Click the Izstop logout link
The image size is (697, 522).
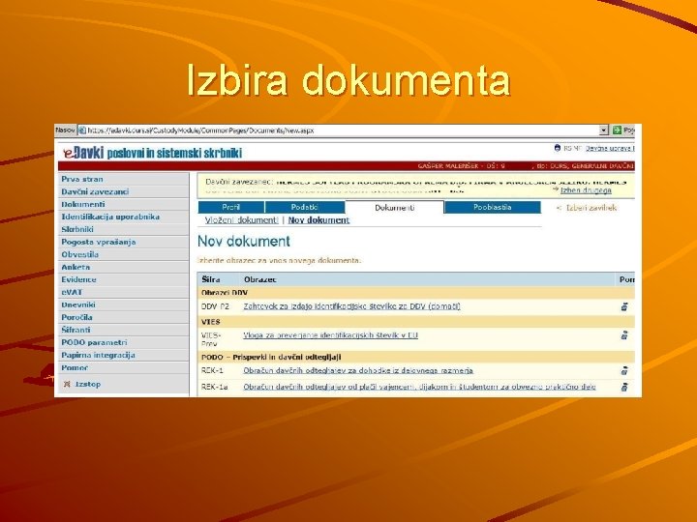click(87, 385)
